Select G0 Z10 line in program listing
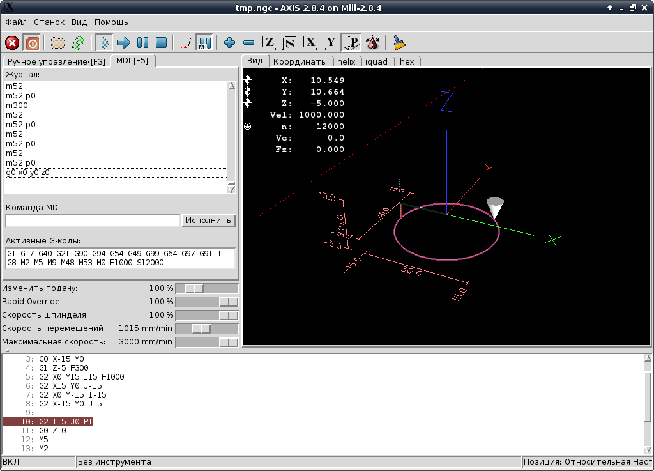The width and height of the screenshot is (654, 471). [52, 431]
